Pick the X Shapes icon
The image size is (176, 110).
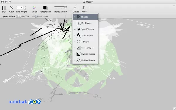[78, 42]
